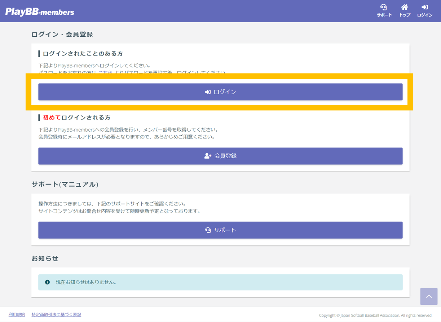Click the info icon in the notice box

tap(47, 282)
